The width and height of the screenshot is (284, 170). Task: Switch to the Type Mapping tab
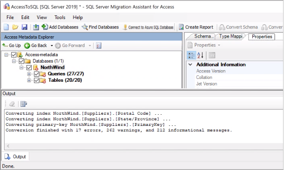pyautogui.click(x=231, y=36)
